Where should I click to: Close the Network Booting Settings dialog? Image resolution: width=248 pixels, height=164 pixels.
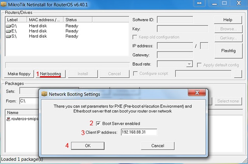(x=197, y=92)
